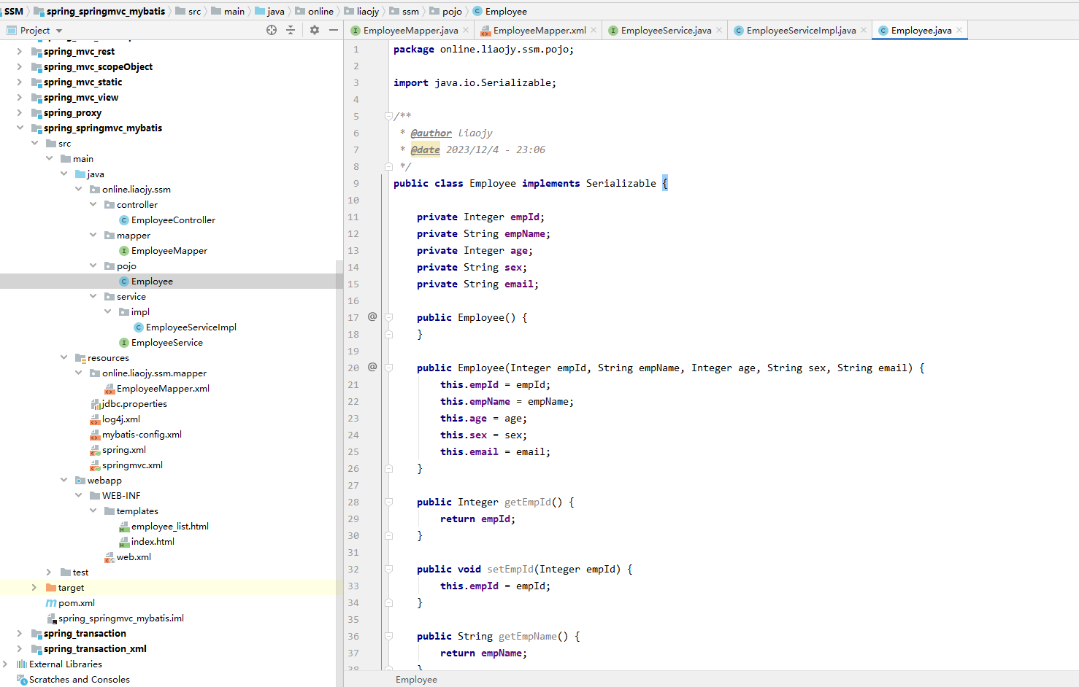Screen dimensions: 1079x687
Task: Select the WEB-INF folder
Action: click(x=115, y=495)
